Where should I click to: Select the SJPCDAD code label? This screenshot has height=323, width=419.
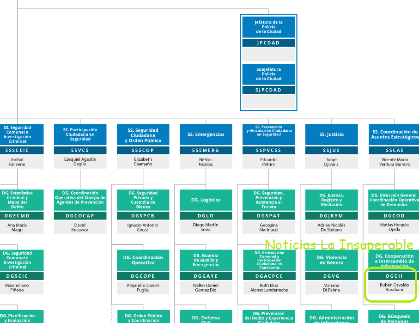tap(268, 90)
